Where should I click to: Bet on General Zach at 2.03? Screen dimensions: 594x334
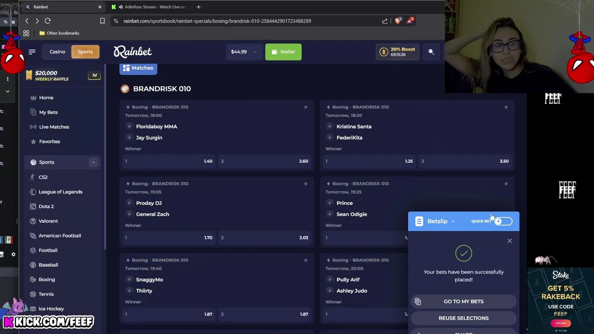(265, 238)
